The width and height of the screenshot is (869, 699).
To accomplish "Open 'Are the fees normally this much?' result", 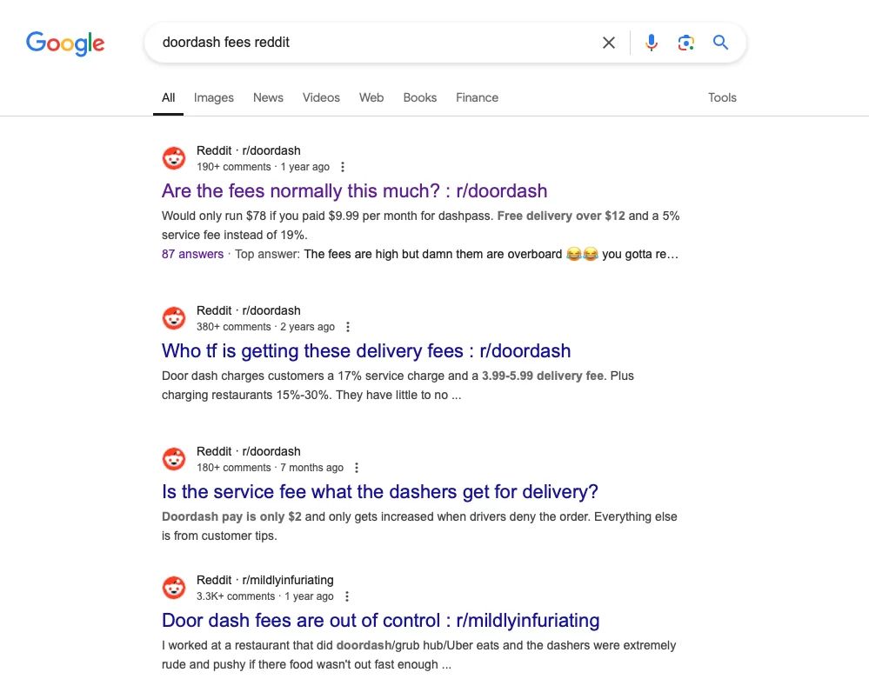I will [355, 190].
